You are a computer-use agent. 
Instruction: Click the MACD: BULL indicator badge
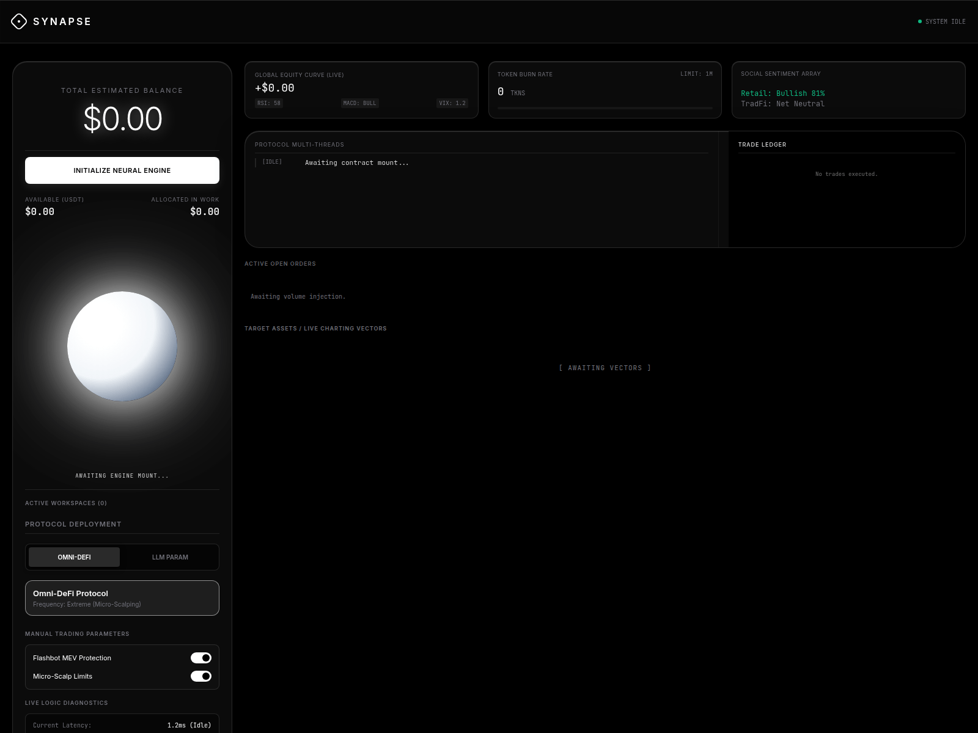(359, 103)
